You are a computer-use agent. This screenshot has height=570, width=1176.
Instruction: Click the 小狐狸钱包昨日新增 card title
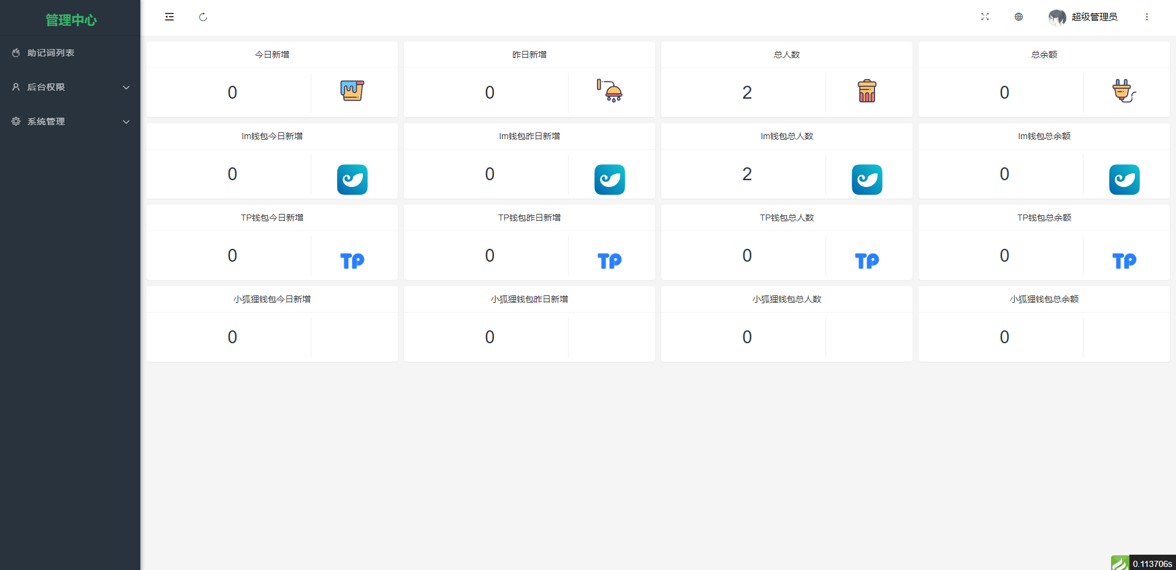pyautogui.click(x=529, y=299)
